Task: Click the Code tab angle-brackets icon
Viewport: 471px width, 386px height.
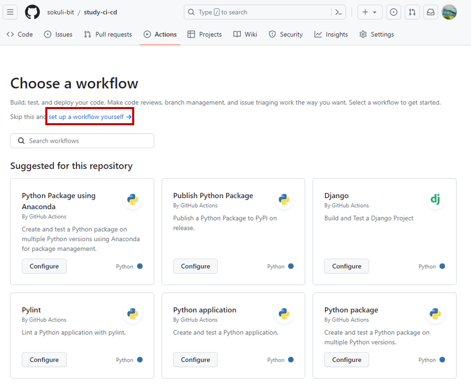Action: 10,34
